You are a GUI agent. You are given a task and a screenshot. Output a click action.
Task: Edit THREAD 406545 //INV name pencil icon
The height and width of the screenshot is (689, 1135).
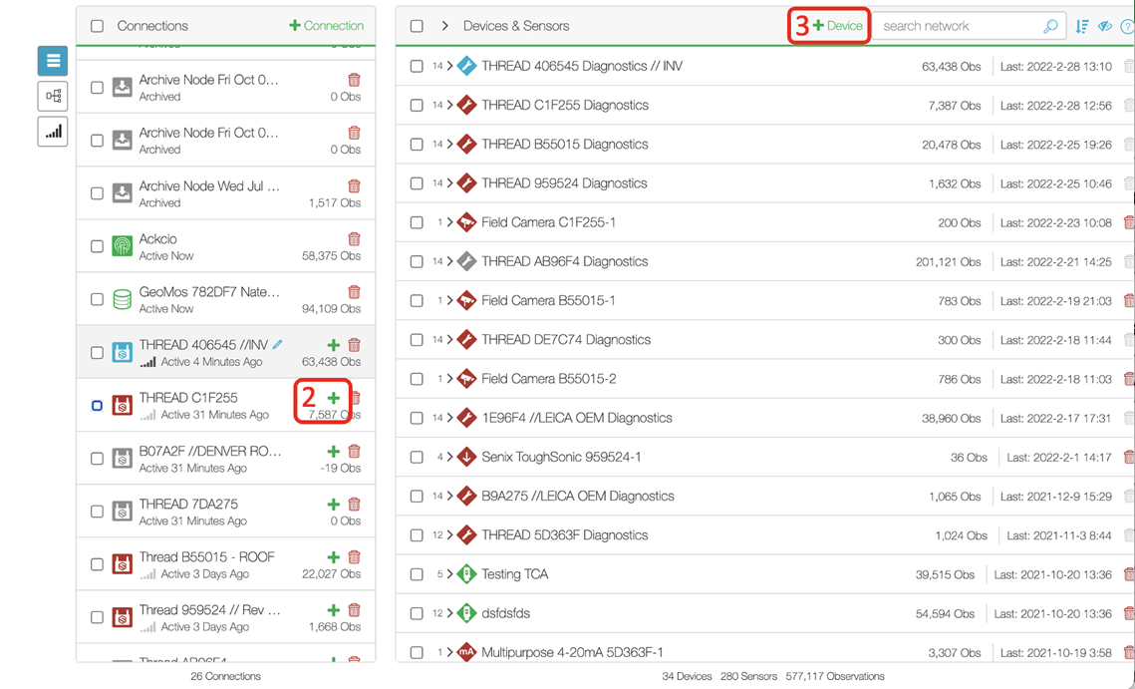click(277, 344)
